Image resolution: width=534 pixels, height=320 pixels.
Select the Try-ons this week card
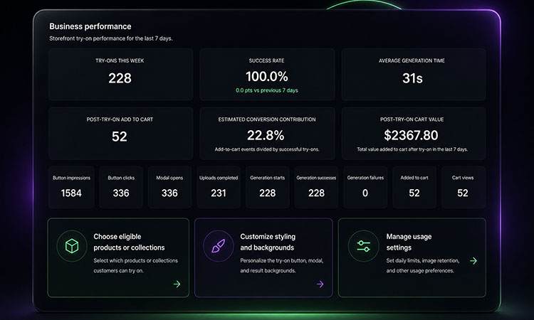tap(120, 75)
